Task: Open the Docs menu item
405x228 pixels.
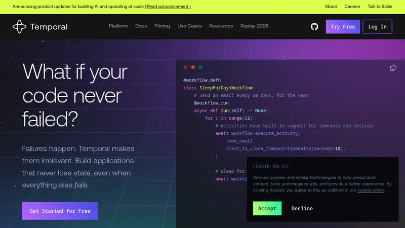Action: 141,26
